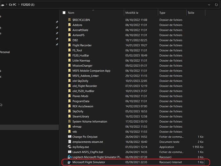This screenshot has width=221, height=166.
Task: Open the address bar history dropdown
Action: (209, 5)
